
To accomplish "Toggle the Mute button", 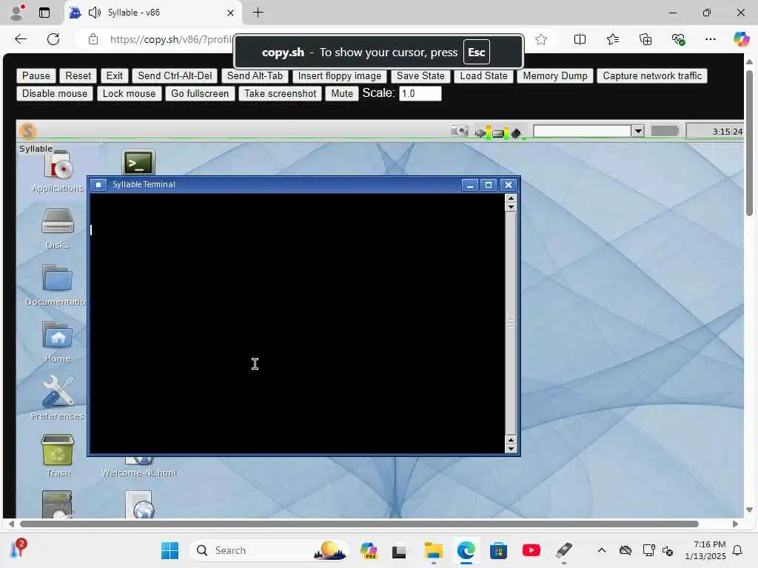I will [x=342, y=94].
